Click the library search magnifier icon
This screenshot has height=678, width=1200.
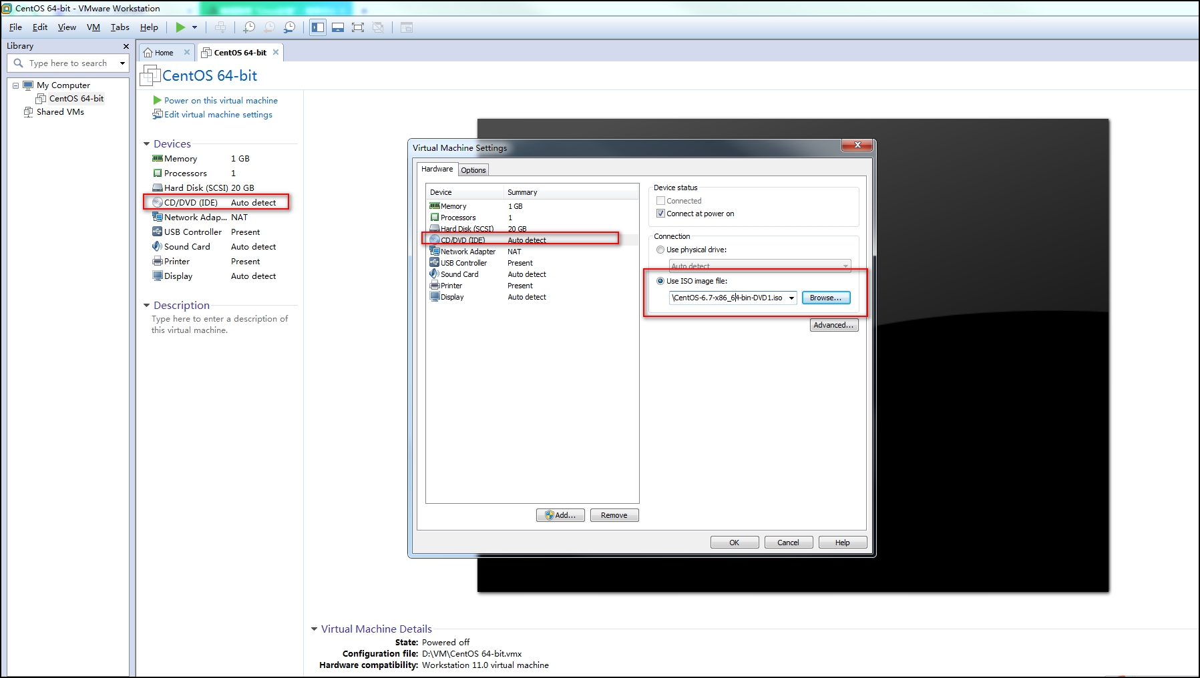(18, 63)
